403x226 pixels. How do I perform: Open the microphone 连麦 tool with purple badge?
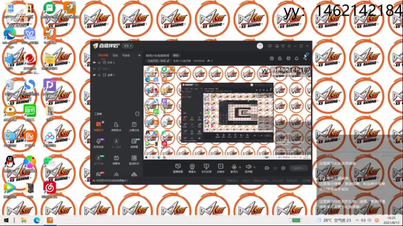pos(98,143)
